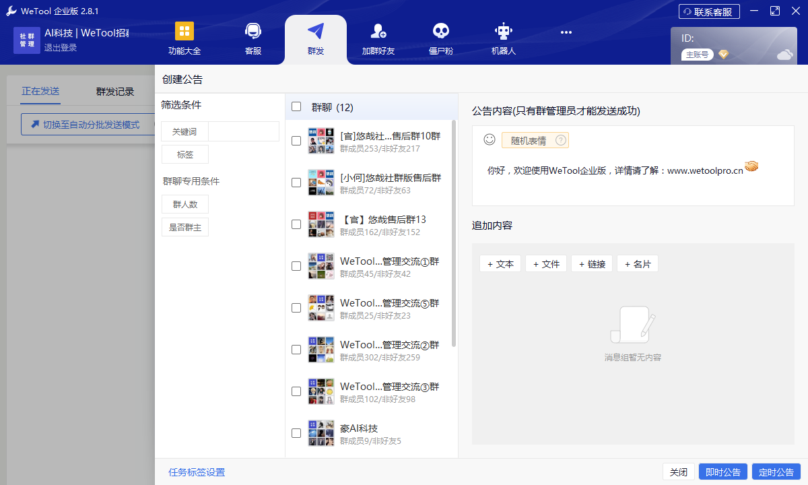Check the WeTool...管理交流⑤群 checkbox
Image resolution: width=808 pixels, height=485 pixels.
pos(296,308)
